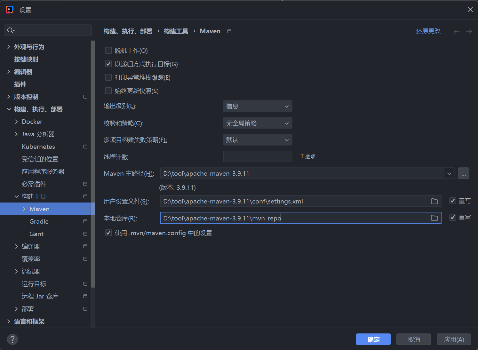
Task: Click the project-level icon beside Maven breadcrumb
Action: 229,31
